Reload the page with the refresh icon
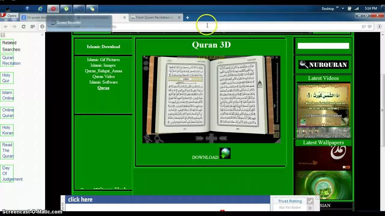The image size is (385, 216). coord(23,26)
